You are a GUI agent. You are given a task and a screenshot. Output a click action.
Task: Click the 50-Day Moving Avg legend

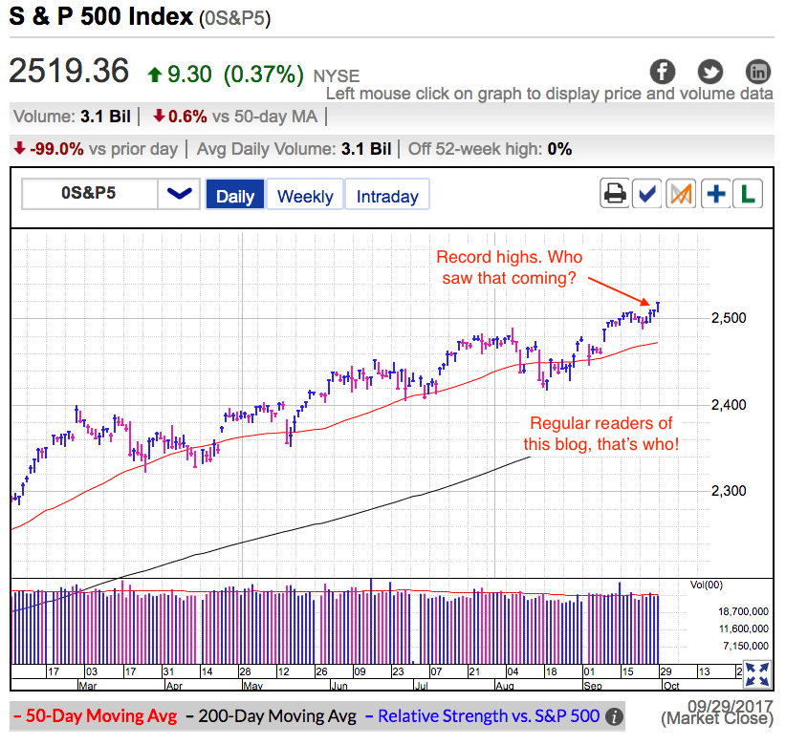[96, 716]
